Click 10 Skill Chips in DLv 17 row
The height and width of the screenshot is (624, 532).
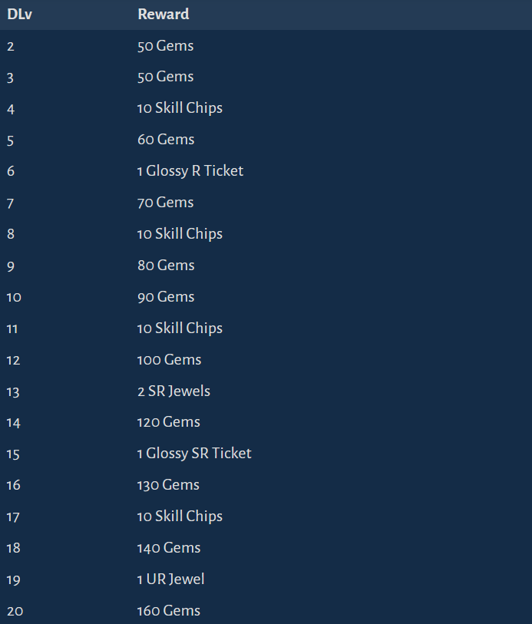(x=180, y=517)
